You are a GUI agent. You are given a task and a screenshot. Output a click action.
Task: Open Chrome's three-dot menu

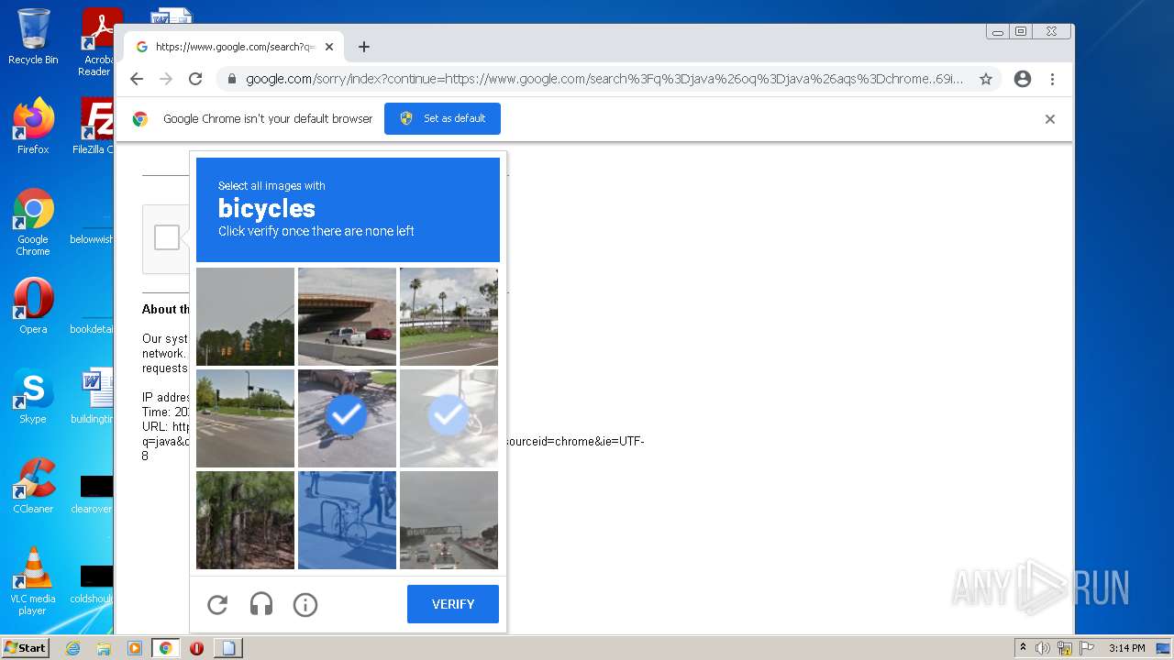pos(1052,79)
